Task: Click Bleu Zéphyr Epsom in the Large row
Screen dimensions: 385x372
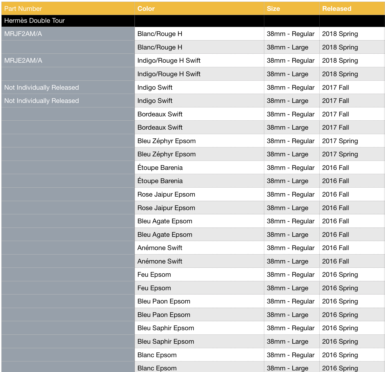Action: coord(167,154)
